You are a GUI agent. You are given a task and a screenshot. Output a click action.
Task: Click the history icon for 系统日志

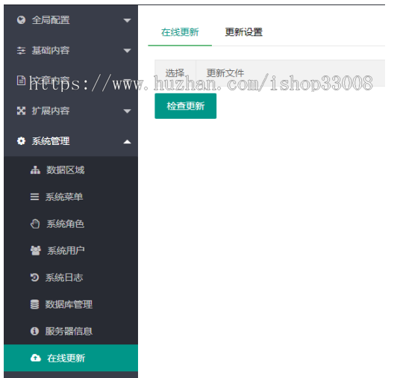pos(34,277)
